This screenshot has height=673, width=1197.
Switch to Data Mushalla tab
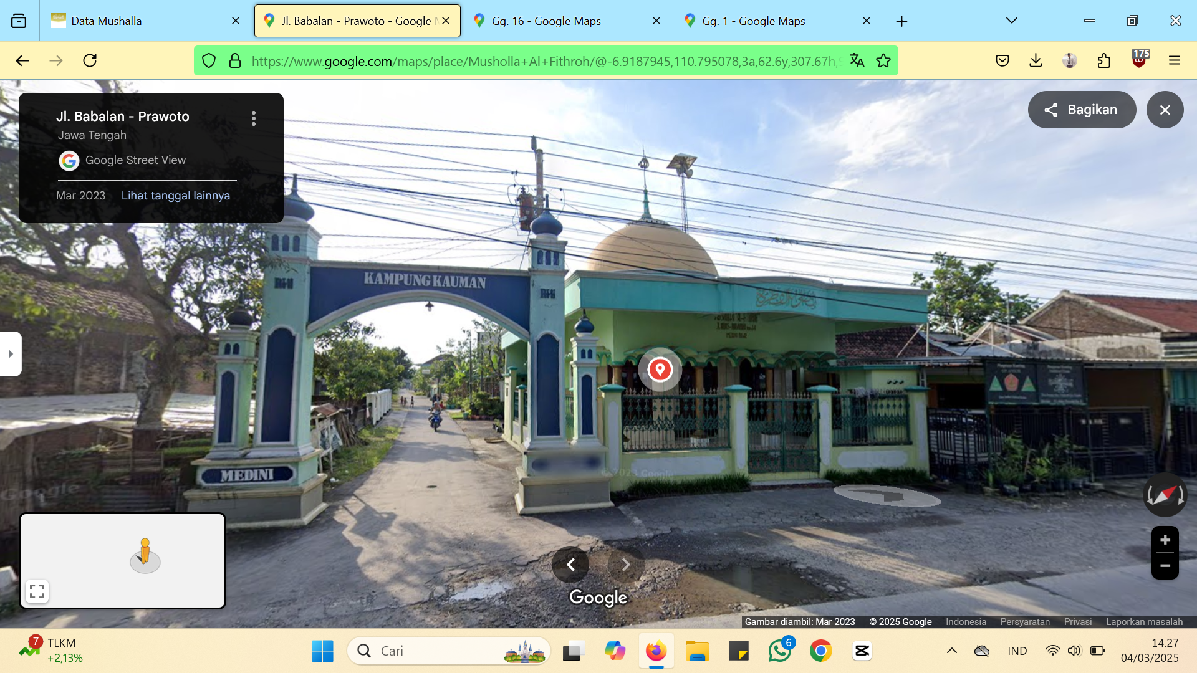tap(145, 21)
